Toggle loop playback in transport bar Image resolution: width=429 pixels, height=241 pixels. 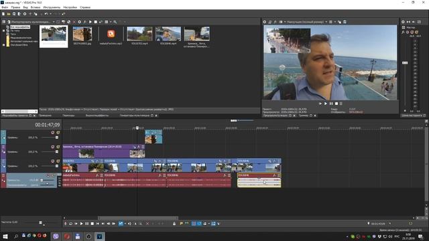point(71,224)
